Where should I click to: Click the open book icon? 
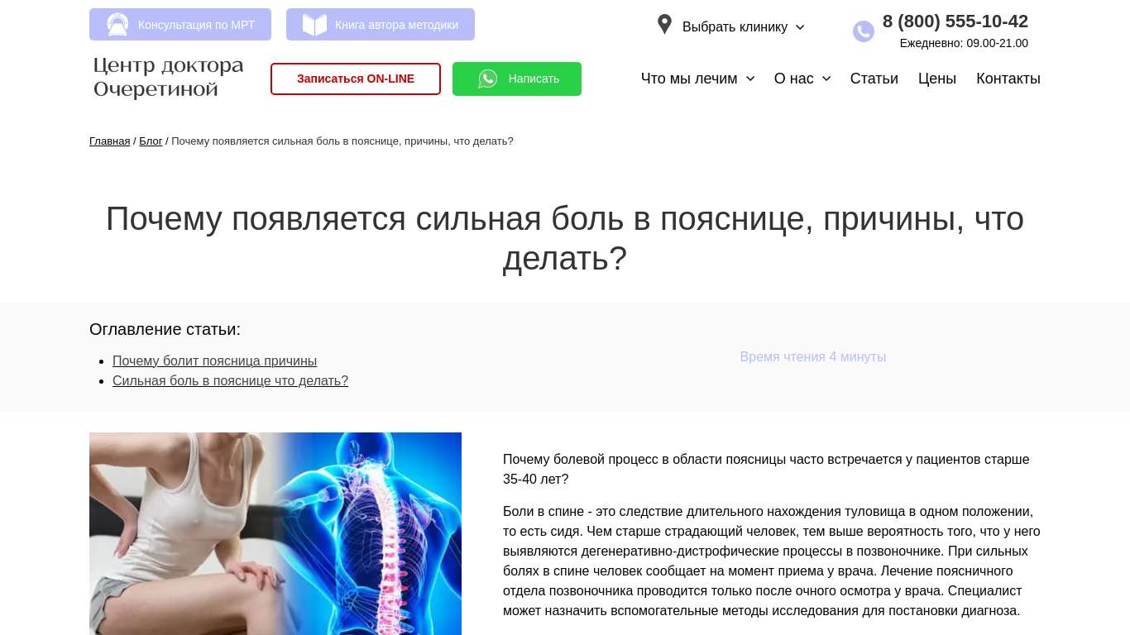point(314,25)
